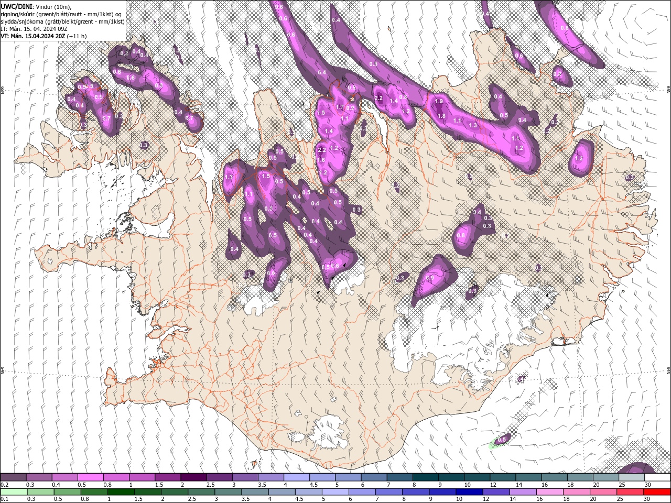Pick the top-row swatch above label 0.2

pyautogui.click(x=13, y=477)
